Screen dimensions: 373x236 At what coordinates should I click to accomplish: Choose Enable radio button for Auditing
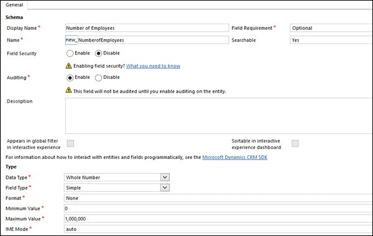70,78
